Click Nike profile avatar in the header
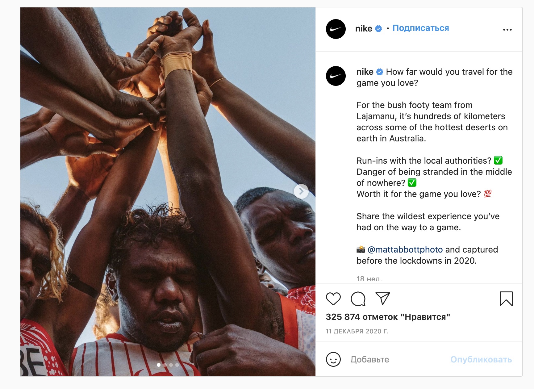The height and width of the screenshot is (389, 534). pyautogui.click(x=336, y=29)
